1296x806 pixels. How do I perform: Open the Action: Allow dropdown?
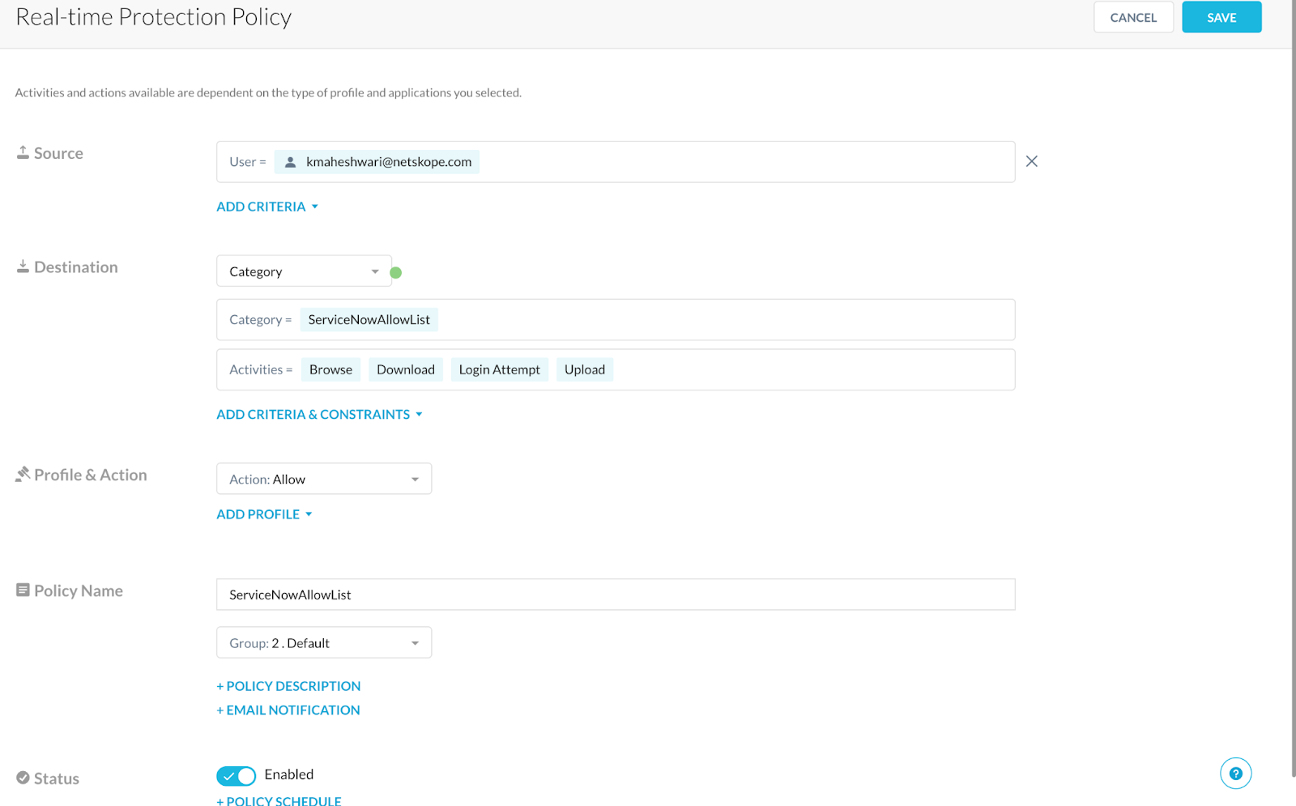[x=324, y=479]
